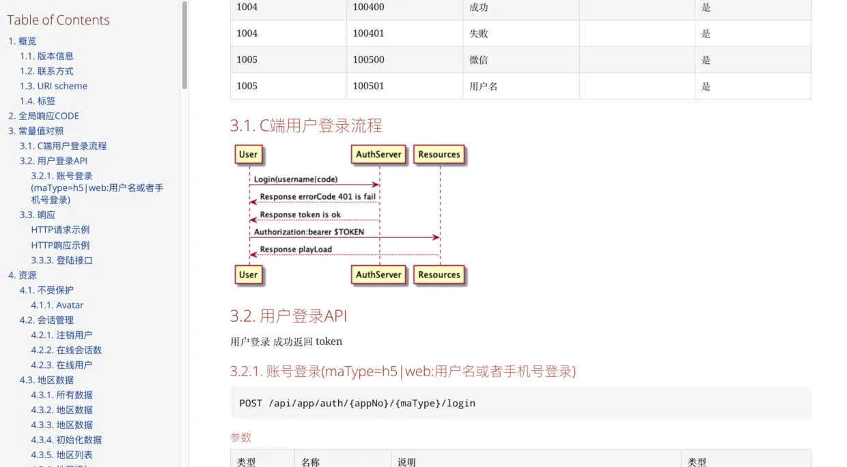The image size is (847, 467).
Task: Click the AuthServer box in the sequence diagram
Action: [x=378, y=155]
